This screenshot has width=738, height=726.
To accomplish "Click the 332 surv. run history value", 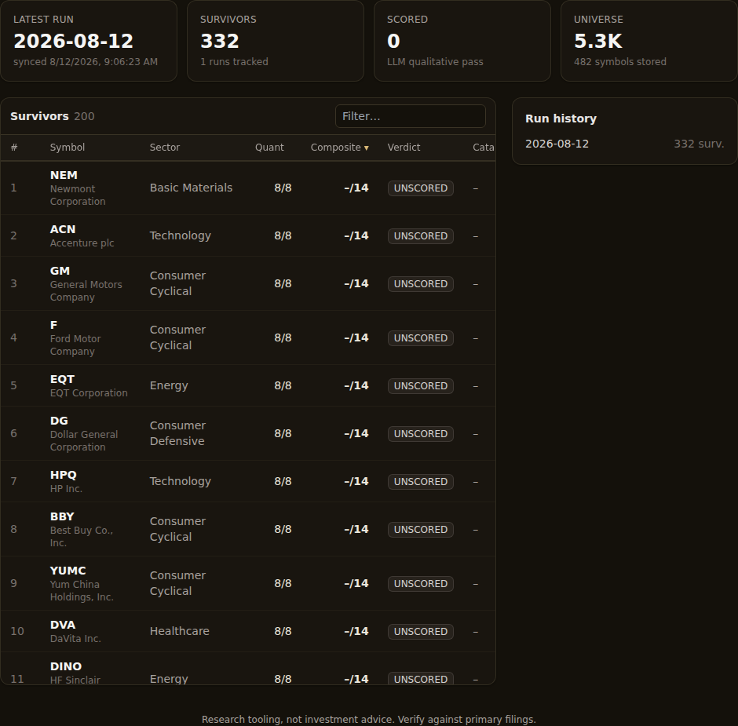I will coord(699,144).
